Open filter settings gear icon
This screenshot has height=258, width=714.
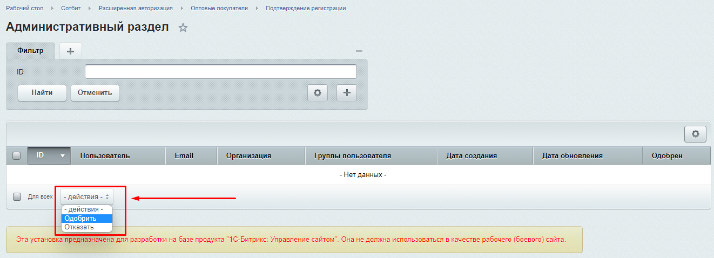tap(318, 93)
